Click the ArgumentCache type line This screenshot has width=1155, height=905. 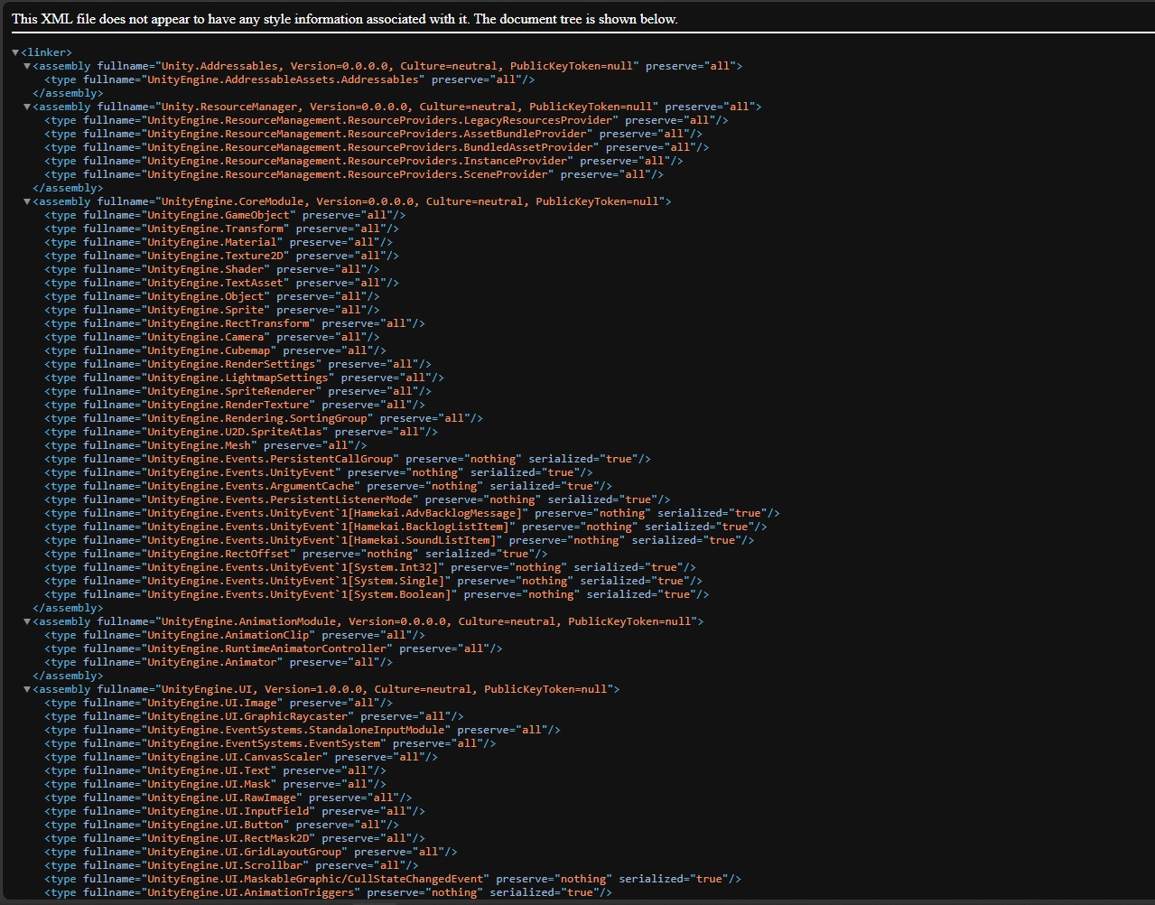click(x=329, y=486)
